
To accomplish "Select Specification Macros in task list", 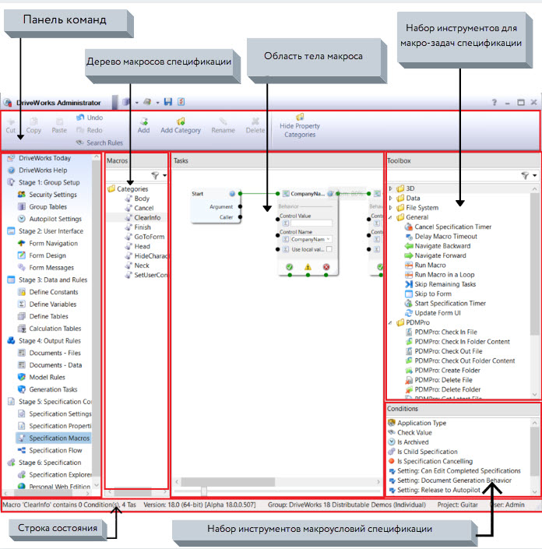I will tap(54, 438).
